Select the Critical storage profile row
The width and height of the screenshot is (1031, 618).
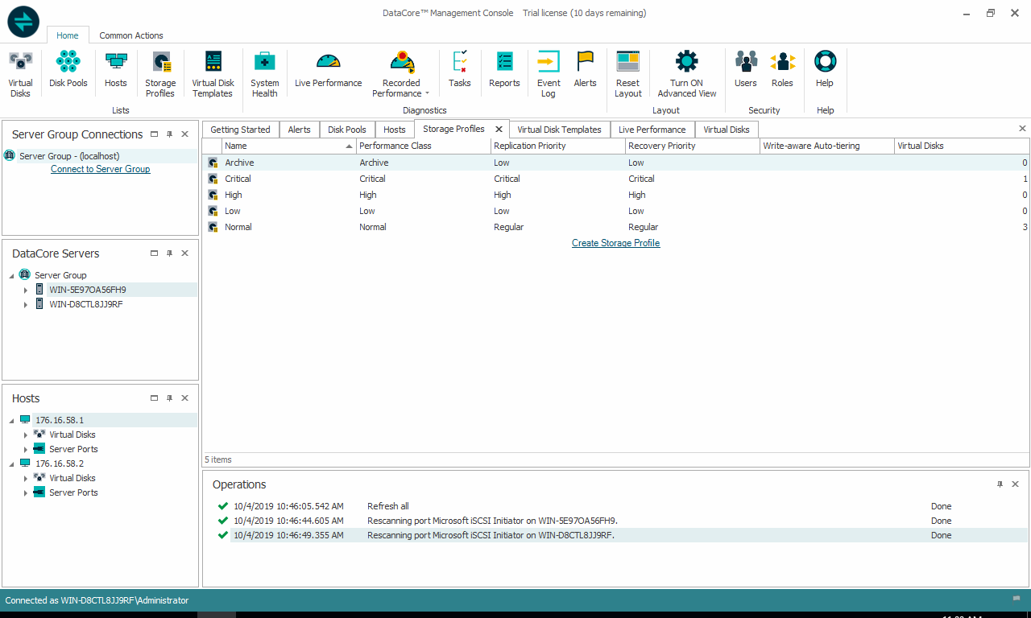(616, 179)
